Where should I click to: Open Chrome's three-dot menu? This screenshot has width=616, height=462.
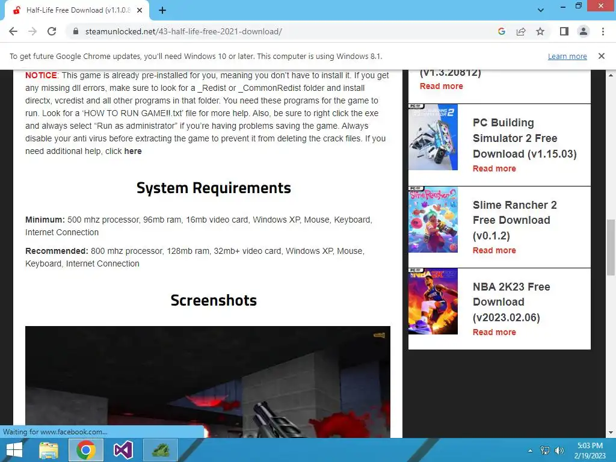(x=603, y=31)
